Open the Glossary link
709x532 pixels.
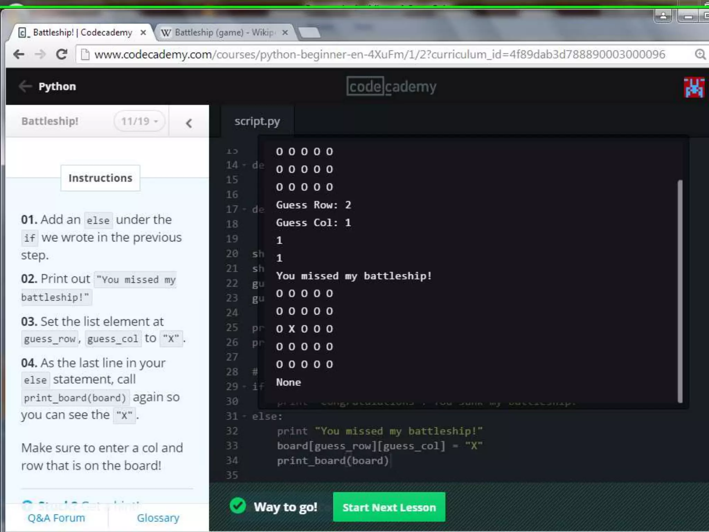158,518
